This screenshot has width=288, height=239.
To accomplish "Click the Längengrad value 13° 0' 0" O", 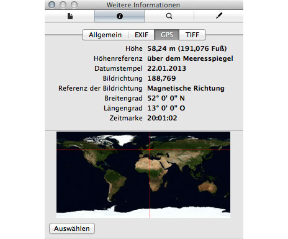I will [166, 108].
